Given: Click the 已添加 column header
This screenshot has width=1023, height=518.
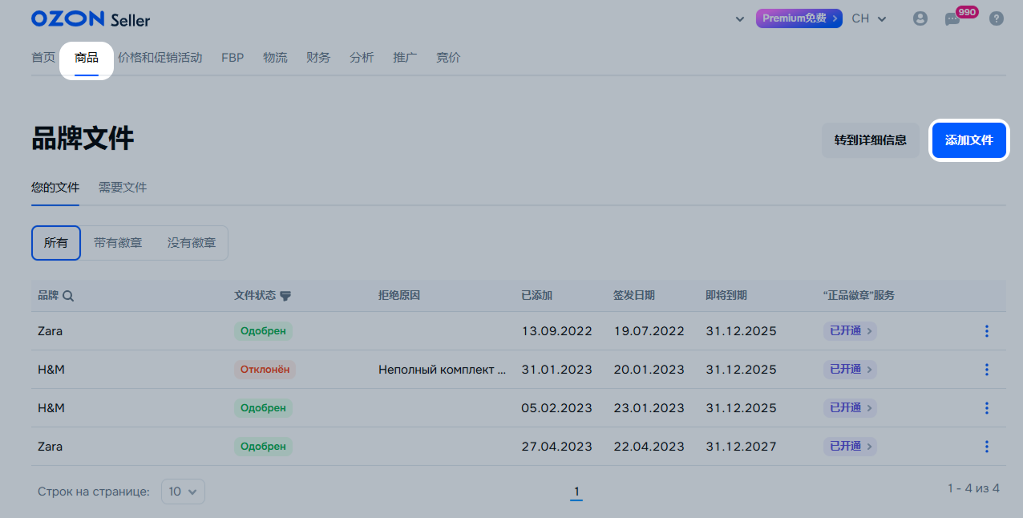Looking at the screenshot, I should (x=537, y=295).
